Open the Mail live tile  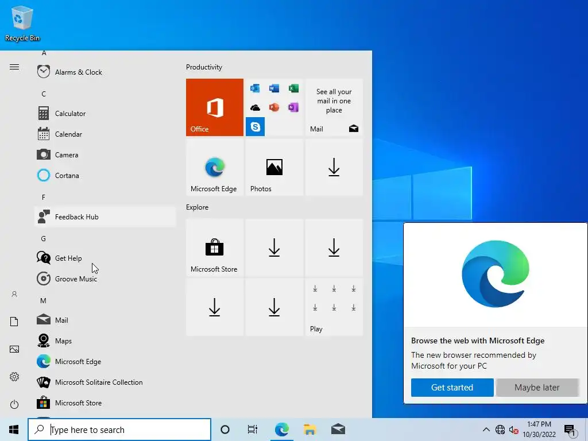pos(334,107)
